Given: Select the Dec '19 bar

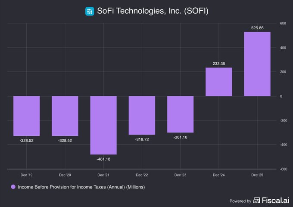Looking at the screenshot, I should tap(26, 116).
